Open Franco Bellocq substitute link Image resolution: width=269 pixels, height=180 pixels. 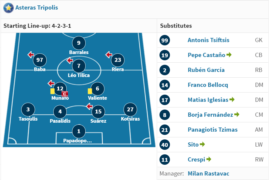coord(208,85)
